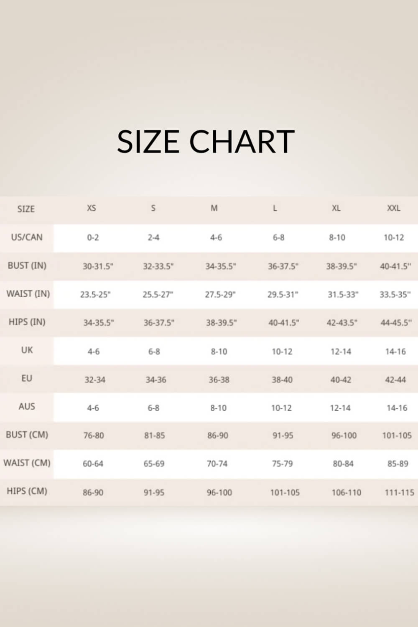
Task: Click the 70-74 waist centimeter value
Action: coord(217,464)
